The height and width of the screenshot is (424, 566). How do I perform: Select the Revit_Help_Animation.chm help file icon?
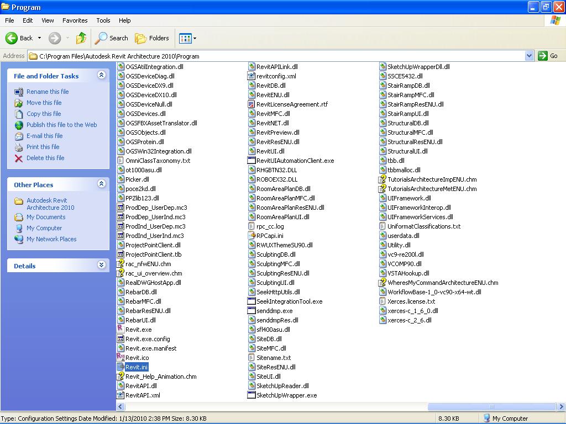point(120,376)
